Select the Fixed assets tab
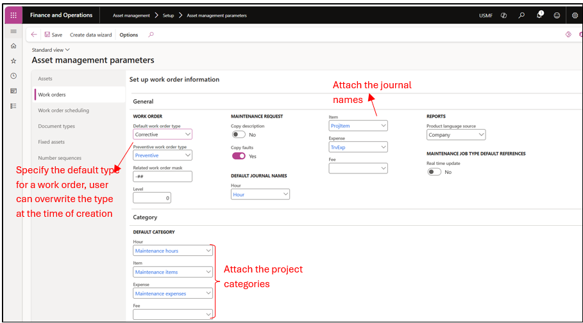 80,142
